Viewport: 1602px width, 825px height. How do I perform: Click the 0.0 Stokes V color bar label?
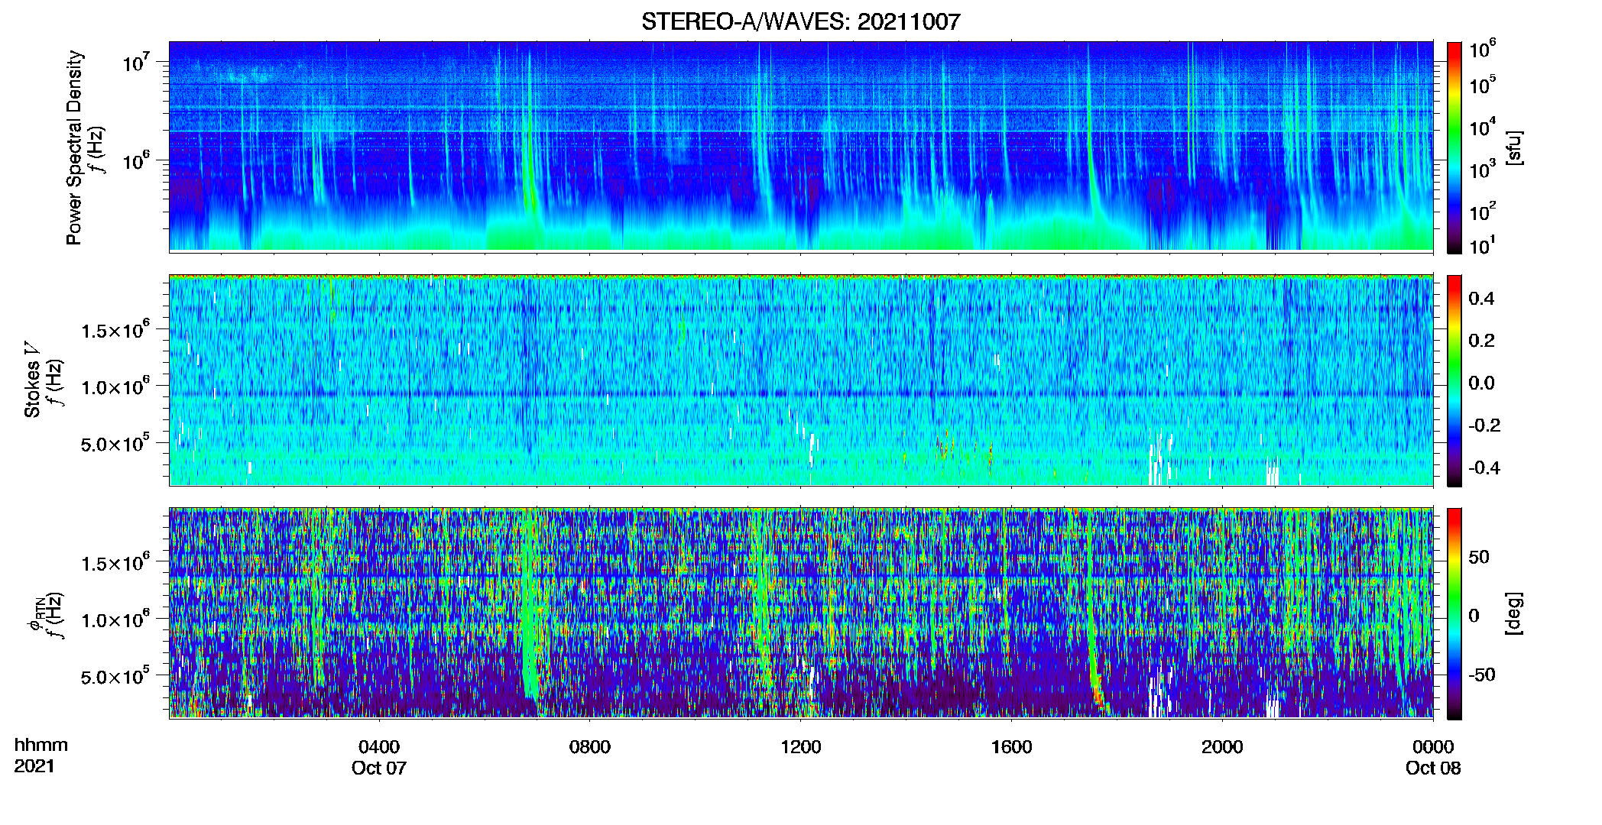pos(1481,383)
